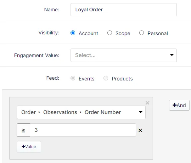Open the Engagement Value Select dropdown
Image resolution: width=191 pixels, height=163 pixels.
click(124, 55)
